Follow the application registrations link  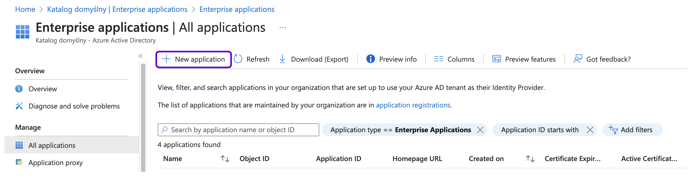tap(413, 105)
